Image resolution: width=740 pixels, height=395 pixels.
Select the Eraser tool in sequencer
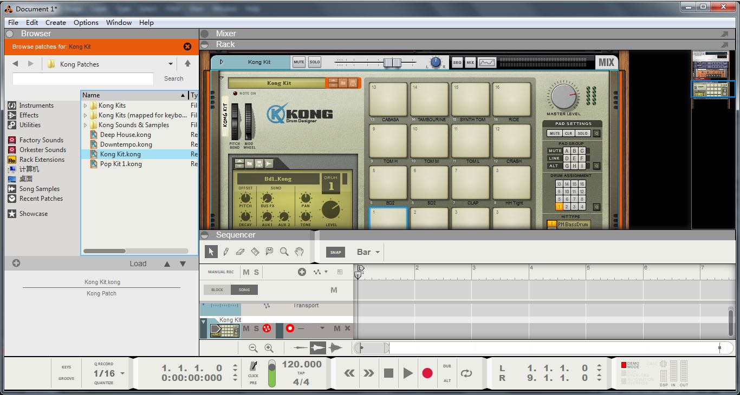pyautogui.click(x=241, y=252)
